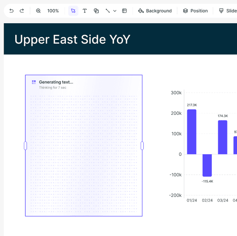The width and height of the screenshot is (237, 236).
Task: Expand the line tool chevron dropdown
Action: [115, 11]
